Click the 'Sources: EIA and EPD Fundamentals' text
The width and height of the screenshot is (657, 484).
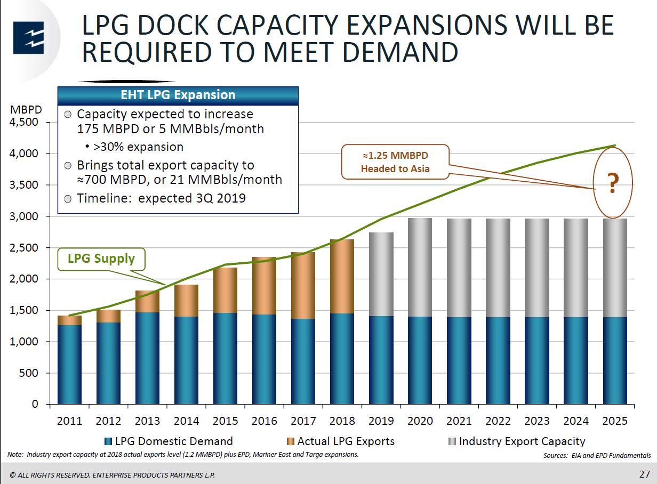597,456
